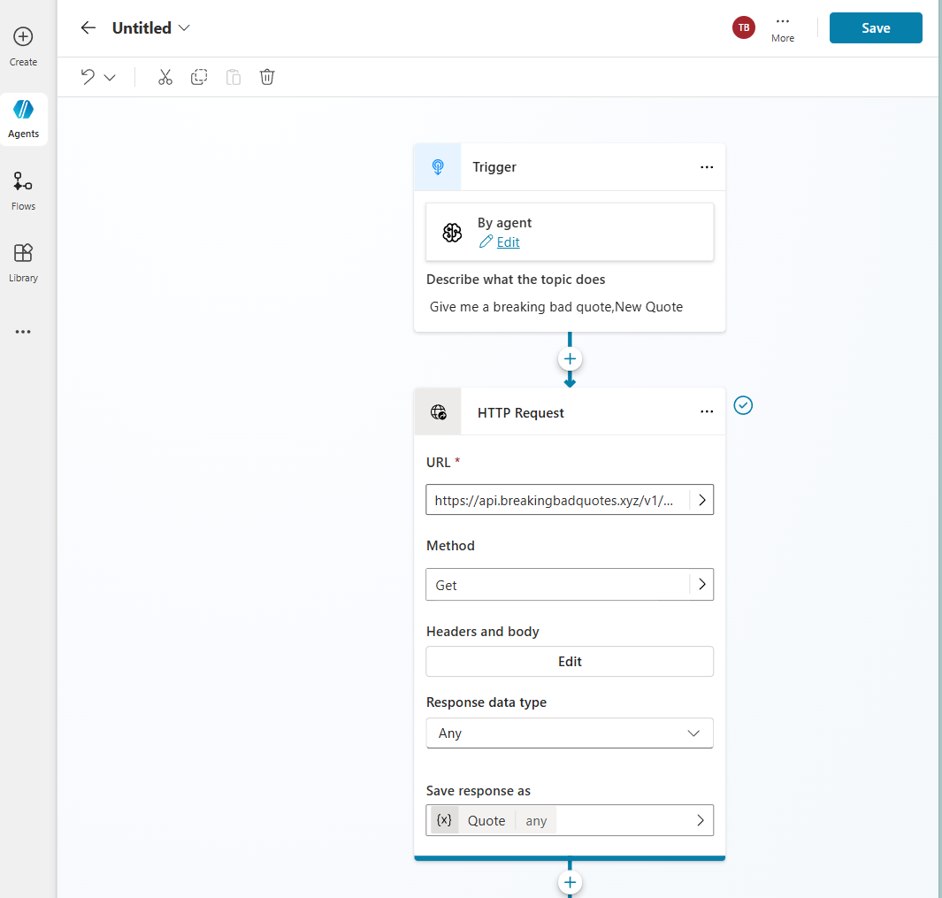942x898 pixels.
Task: Edit Headers and body
Action: [x=570, y=662]
